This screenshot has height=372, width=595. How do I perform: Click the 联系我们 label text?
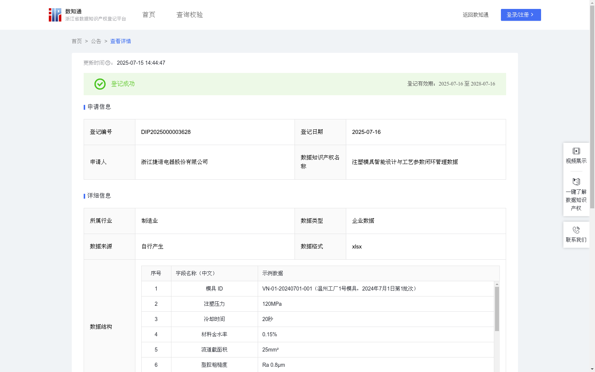coord(576,240)
